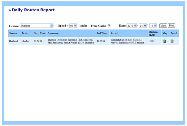The image size is (187, 126).
Task: Select the Sukhaphiban 2 Soi 11 arrival address
Action: 127,41
